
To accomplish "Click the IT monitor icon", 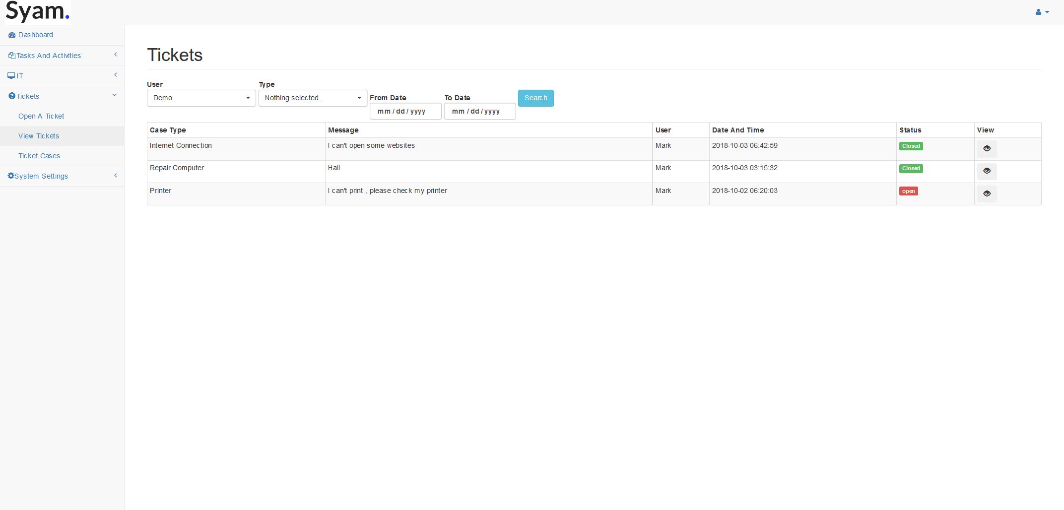I will coord(11,76).
